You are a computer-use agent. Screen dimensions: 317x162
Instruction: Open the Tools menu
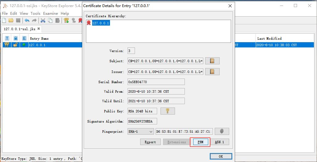coord(35,14)
